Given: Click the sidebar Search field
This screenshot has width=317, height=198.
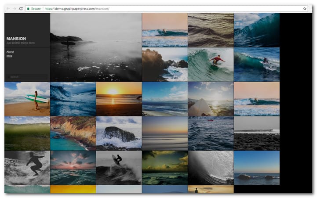Looking at the screenshot, I should (x=26, y=77).
